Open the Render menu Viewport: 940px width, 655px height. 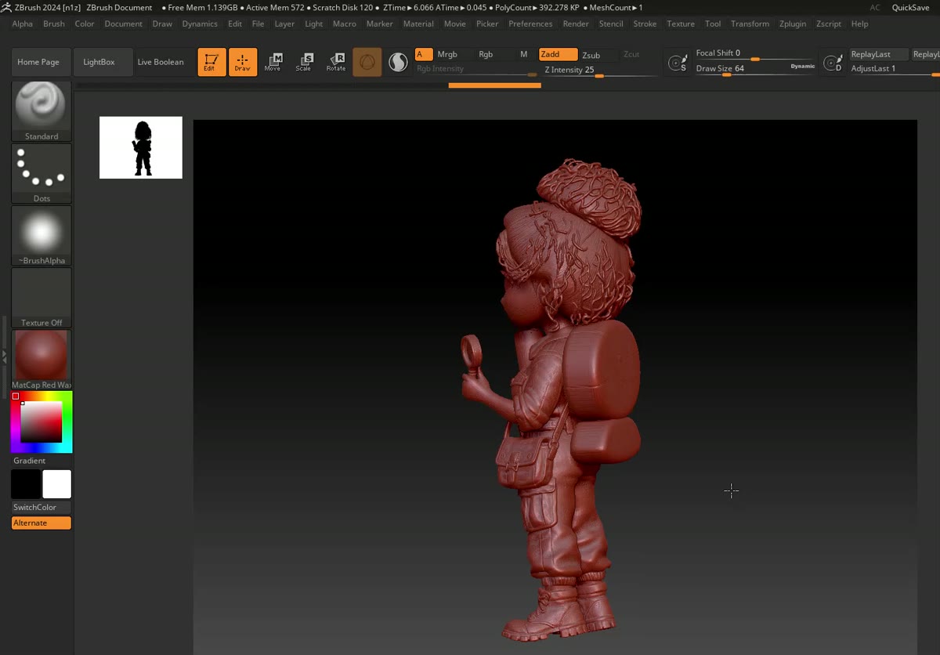[x=576, y=24]
